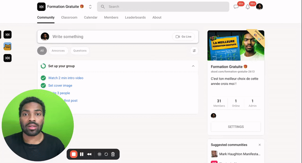
Task: Click the Mark Haughton community avatar
Action: (x=214, y=154)
